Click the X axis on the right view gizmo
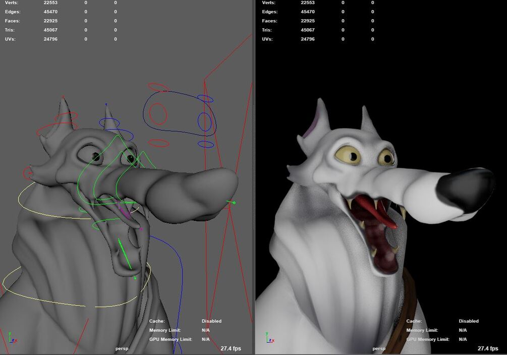This screenshot has width=507, height=355. point(273,341)
